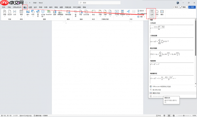Click the Number (编号) insert icon

(162, 13)
